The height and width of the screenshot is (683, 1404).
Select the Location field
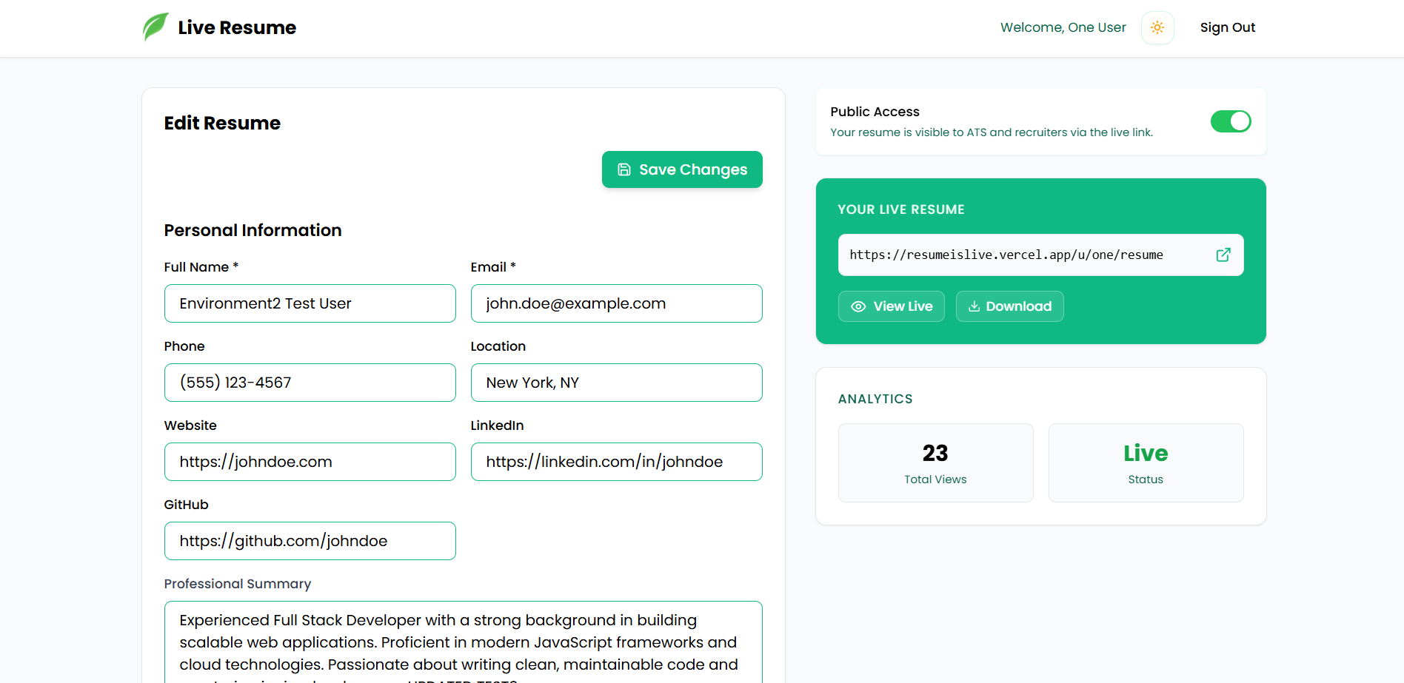pos(616,383)
